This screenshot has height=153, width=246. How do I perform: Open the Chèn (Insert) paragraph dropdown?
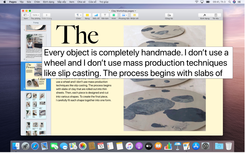[79, 15]
